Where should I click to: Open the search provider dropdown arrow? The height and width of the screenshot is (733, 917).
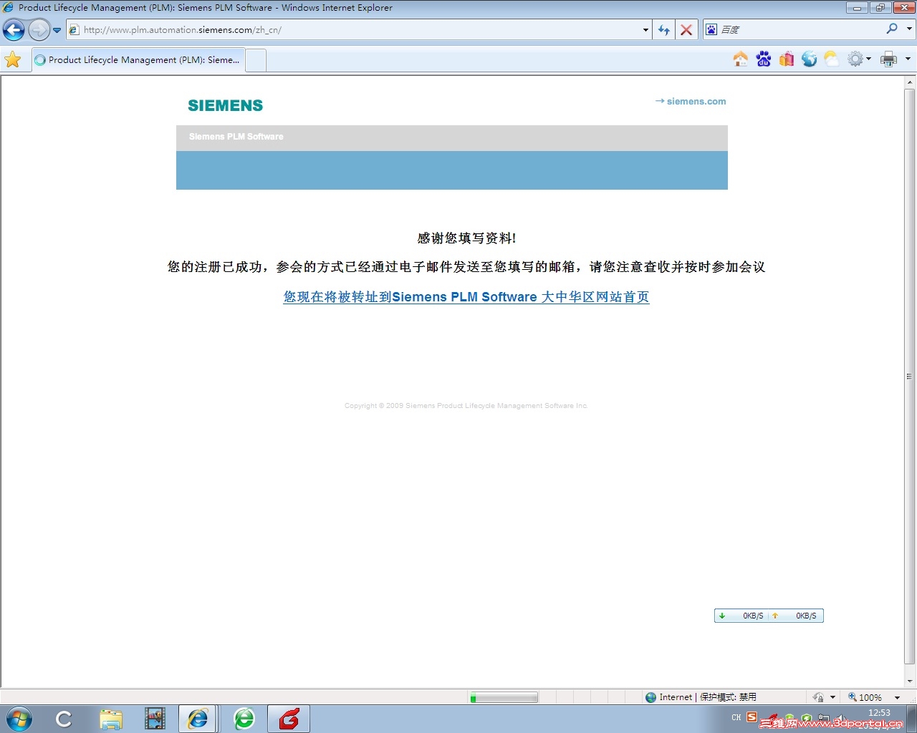tap(909, 29)
